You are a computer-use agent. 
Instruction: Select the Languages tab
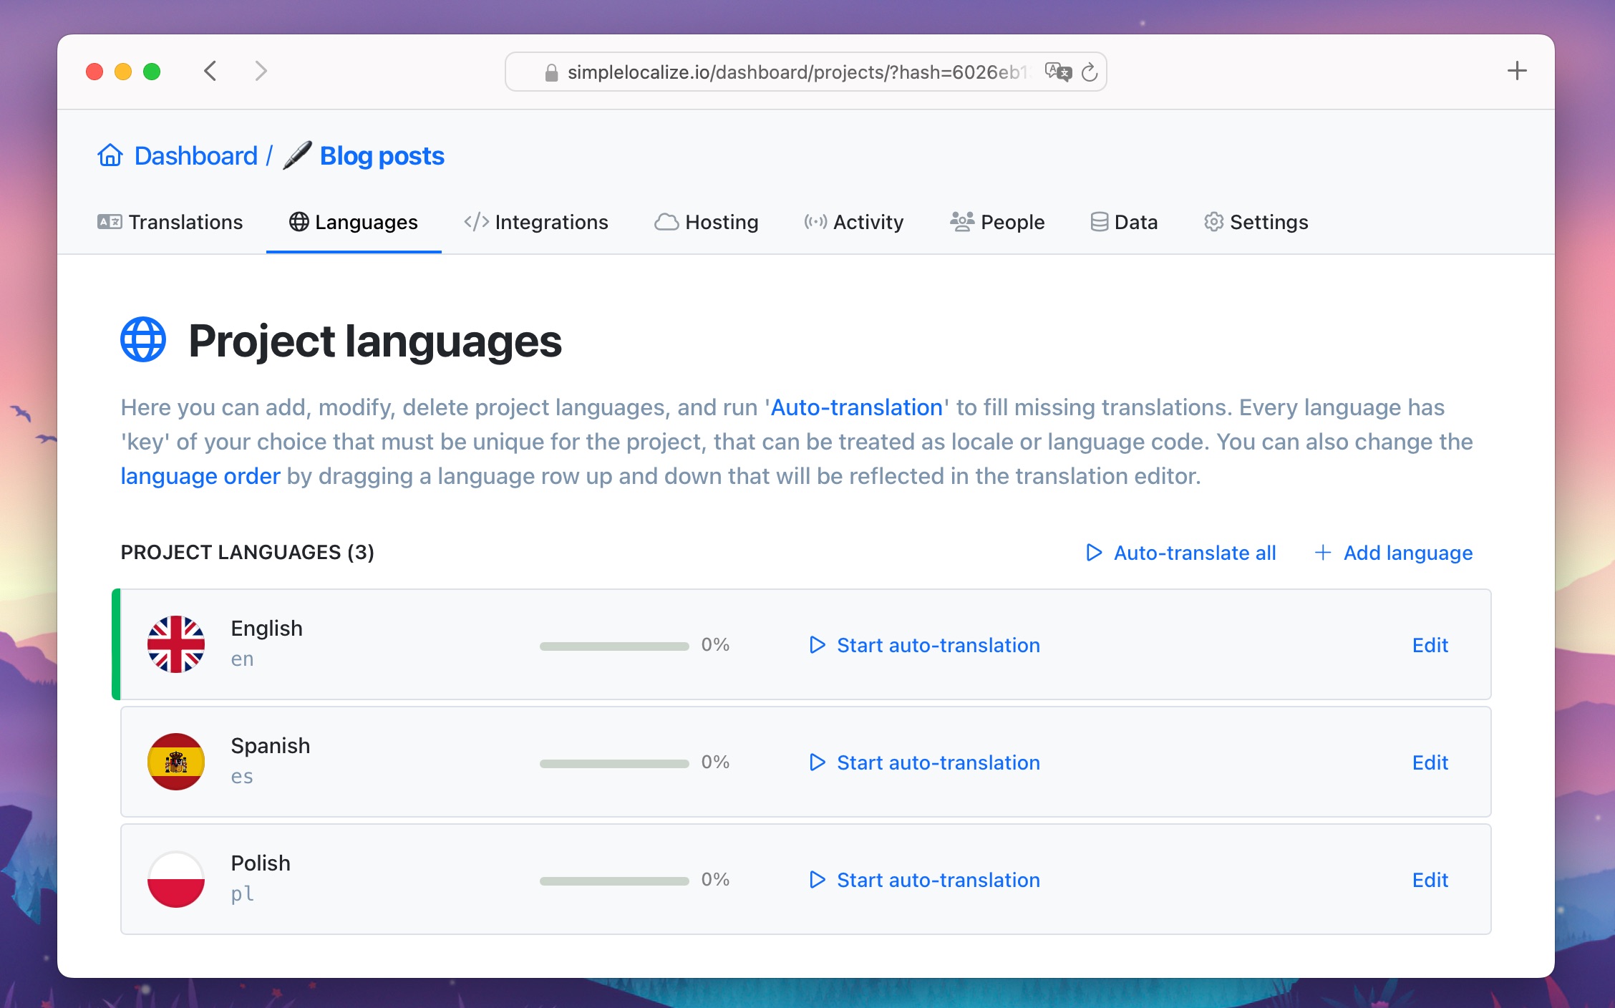point(354,222)
